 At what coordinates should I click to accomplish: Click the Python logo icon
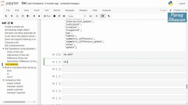(x=171, y=3)
